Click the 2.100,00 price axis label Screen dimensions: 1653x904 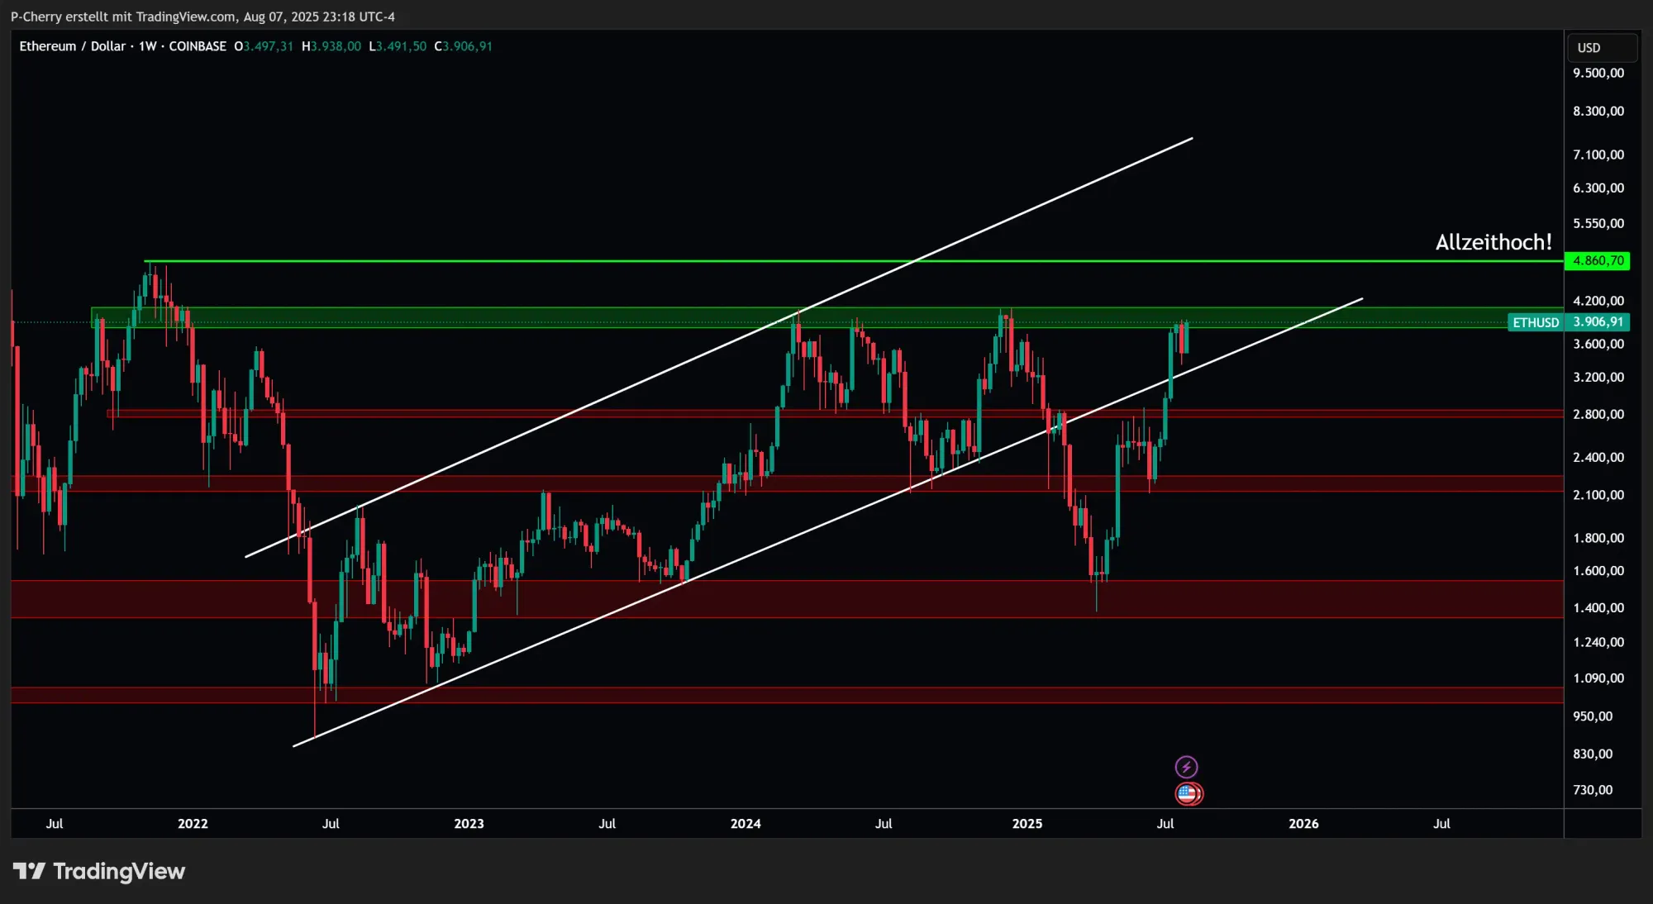[1598, 495]
